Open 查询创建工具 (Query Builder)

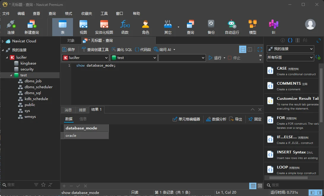95,49
